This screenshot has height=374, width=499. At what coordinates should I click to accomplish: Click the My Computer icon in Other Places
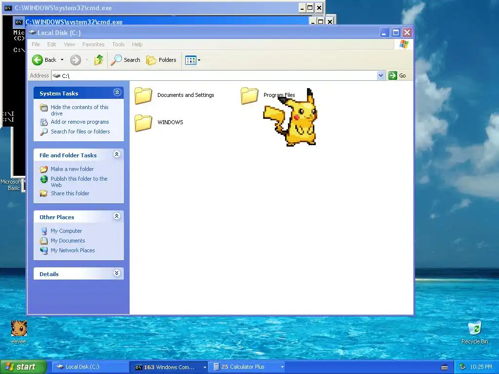(43, 231)
